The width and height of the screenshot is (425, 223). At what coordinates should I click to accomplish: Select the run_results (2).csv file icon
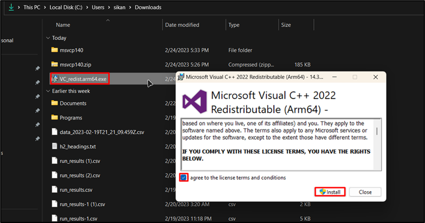point(54,175)
